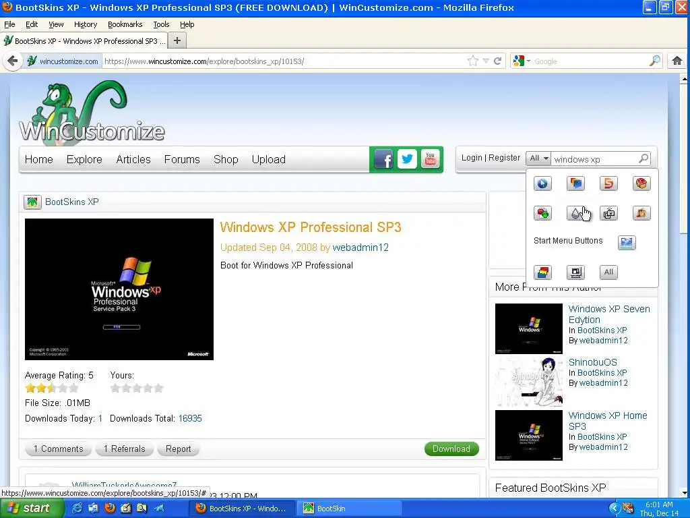Open WinCustomize Twitter page icon
The image size is (690, 518).
coord(407,159)
